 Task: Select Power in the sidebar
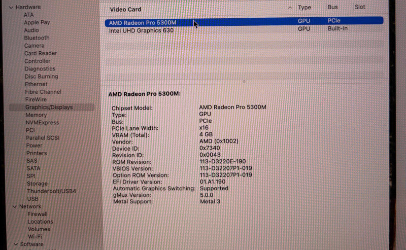click(34, 146)
